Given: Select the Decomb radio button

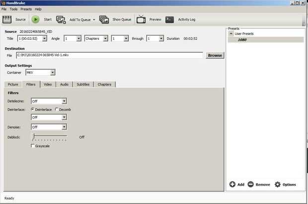Looking at the screenshot, I should 57,109.
